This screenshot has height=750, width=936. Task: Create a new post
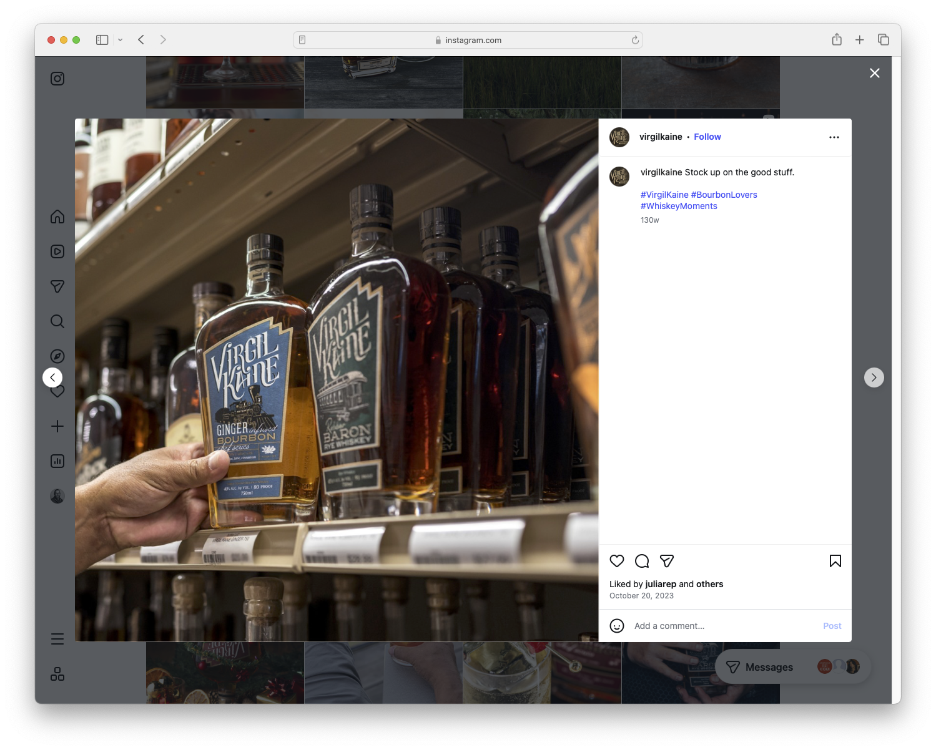tap(57, 426)
